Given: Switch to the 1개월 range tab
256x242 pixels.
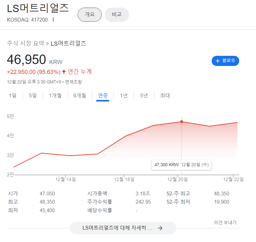Looking at the screenshot, I should click(x=55, y=95).
